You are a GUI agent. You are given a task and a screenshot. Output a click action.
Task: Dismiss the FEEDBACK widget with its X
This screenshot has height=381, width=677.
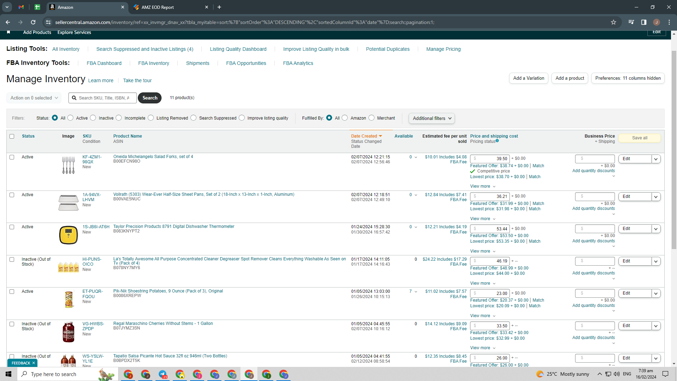[x=34, y=363]
